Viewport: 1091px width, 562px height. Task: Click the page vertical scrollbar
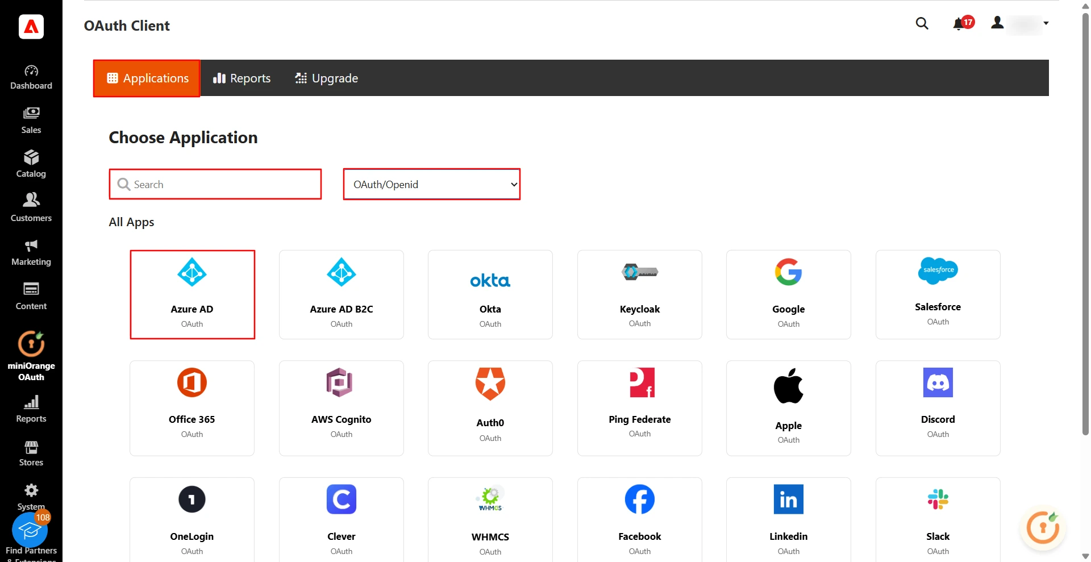click(1085, 224)
